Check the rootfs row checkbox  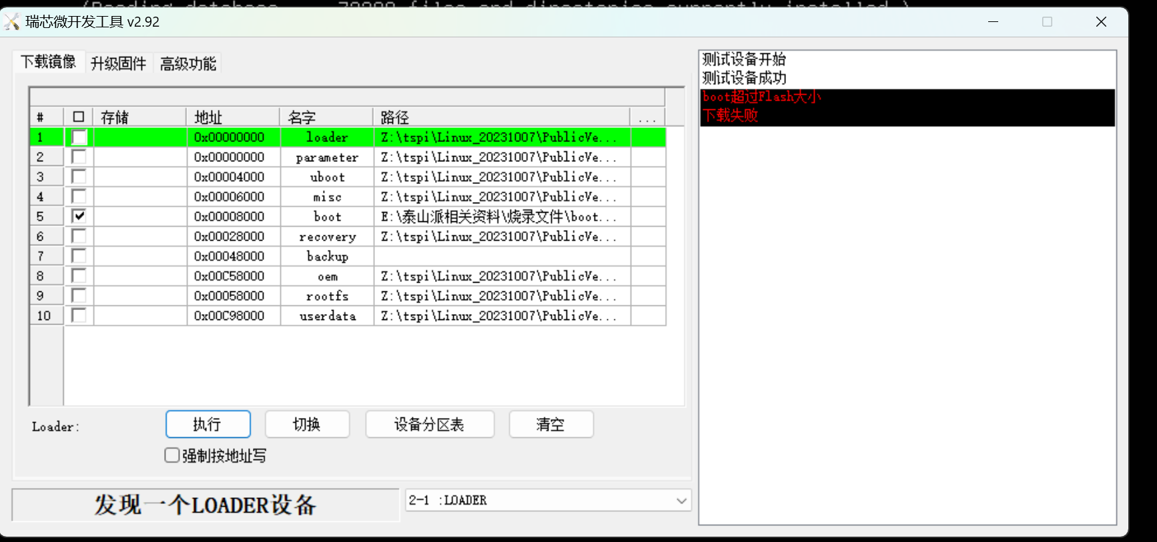[79, 296]
